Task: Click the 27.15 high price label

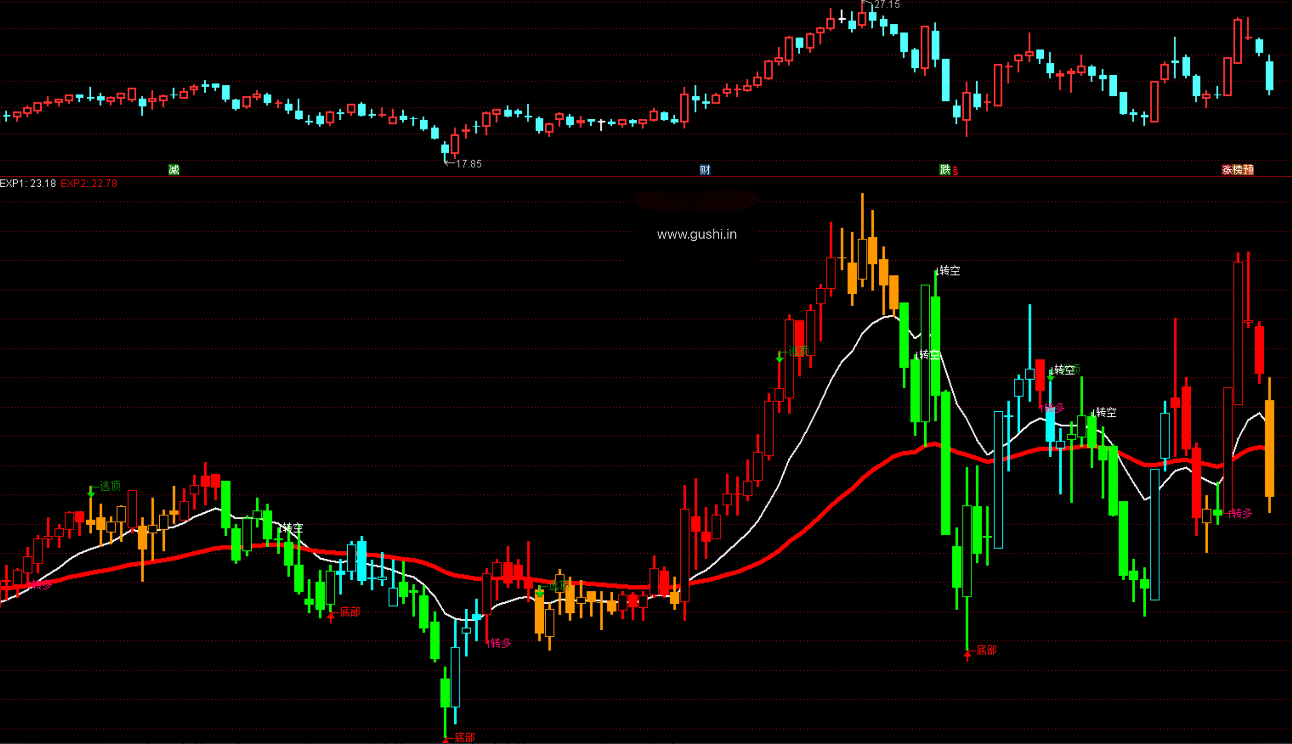Action: pyautogui.click(x=886, y=5)
